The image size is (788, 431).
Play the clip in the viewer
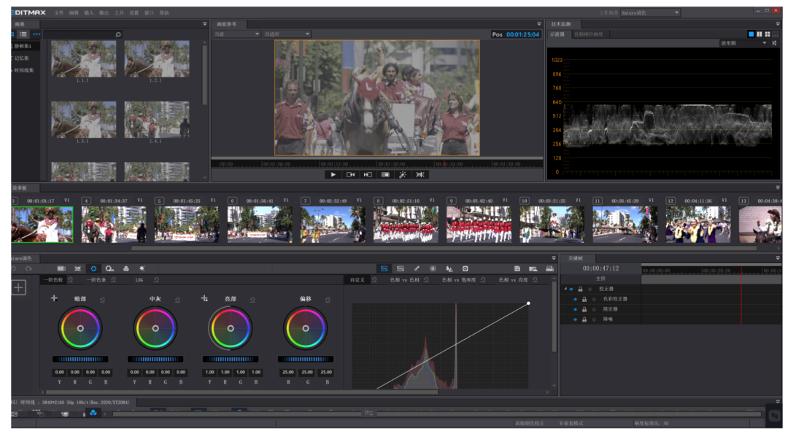[333, 175]
